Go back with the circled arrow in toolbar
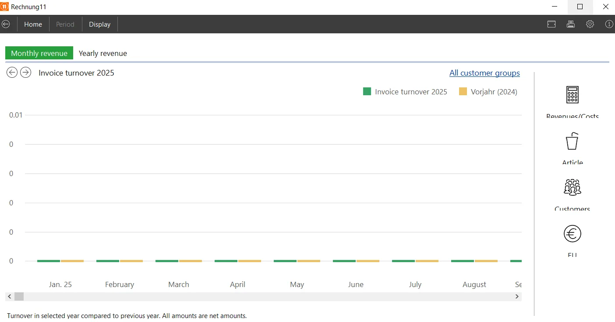 pyautogui.click(x=6, y=24)
